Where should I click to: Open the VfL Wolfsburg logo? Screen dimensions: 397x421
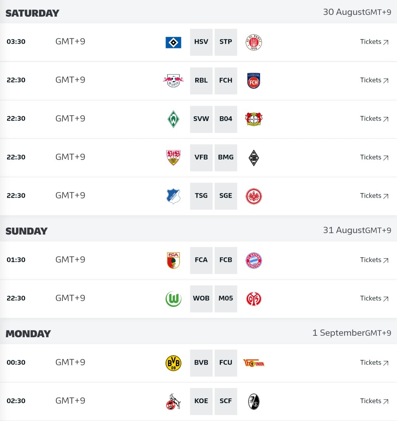[x=173, y=299]
